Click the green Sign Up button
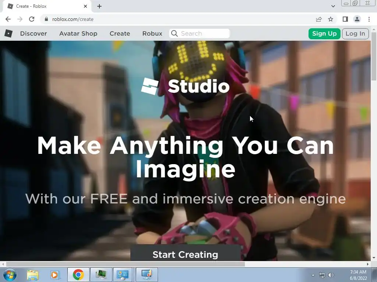The width and height of the screenshot is (377, 282). pyautogui.click(x=324, y=33)
